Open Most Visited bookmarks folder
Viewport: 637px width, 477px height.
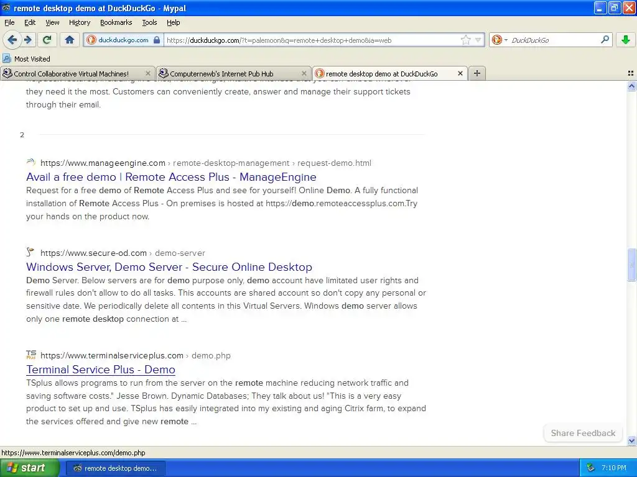(x=26, y=59)
